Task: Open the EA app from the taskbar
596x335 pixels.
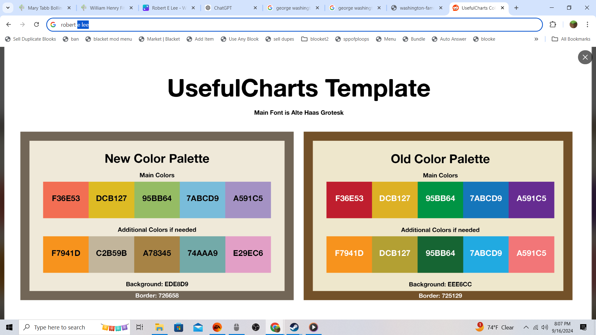Action: pos(217,327)
